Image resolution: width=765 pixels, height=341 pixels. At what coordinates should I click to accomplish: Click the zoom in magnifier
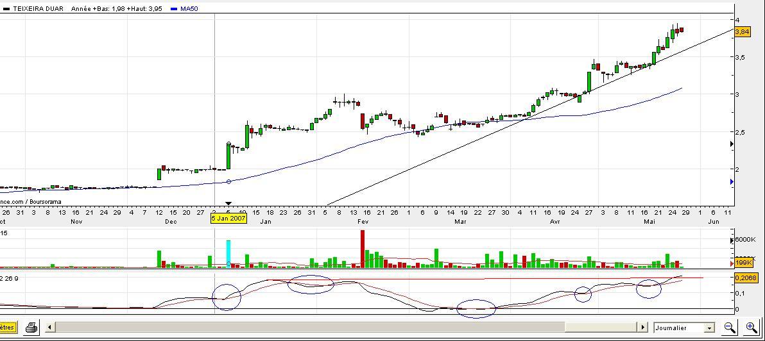[752, 328]
